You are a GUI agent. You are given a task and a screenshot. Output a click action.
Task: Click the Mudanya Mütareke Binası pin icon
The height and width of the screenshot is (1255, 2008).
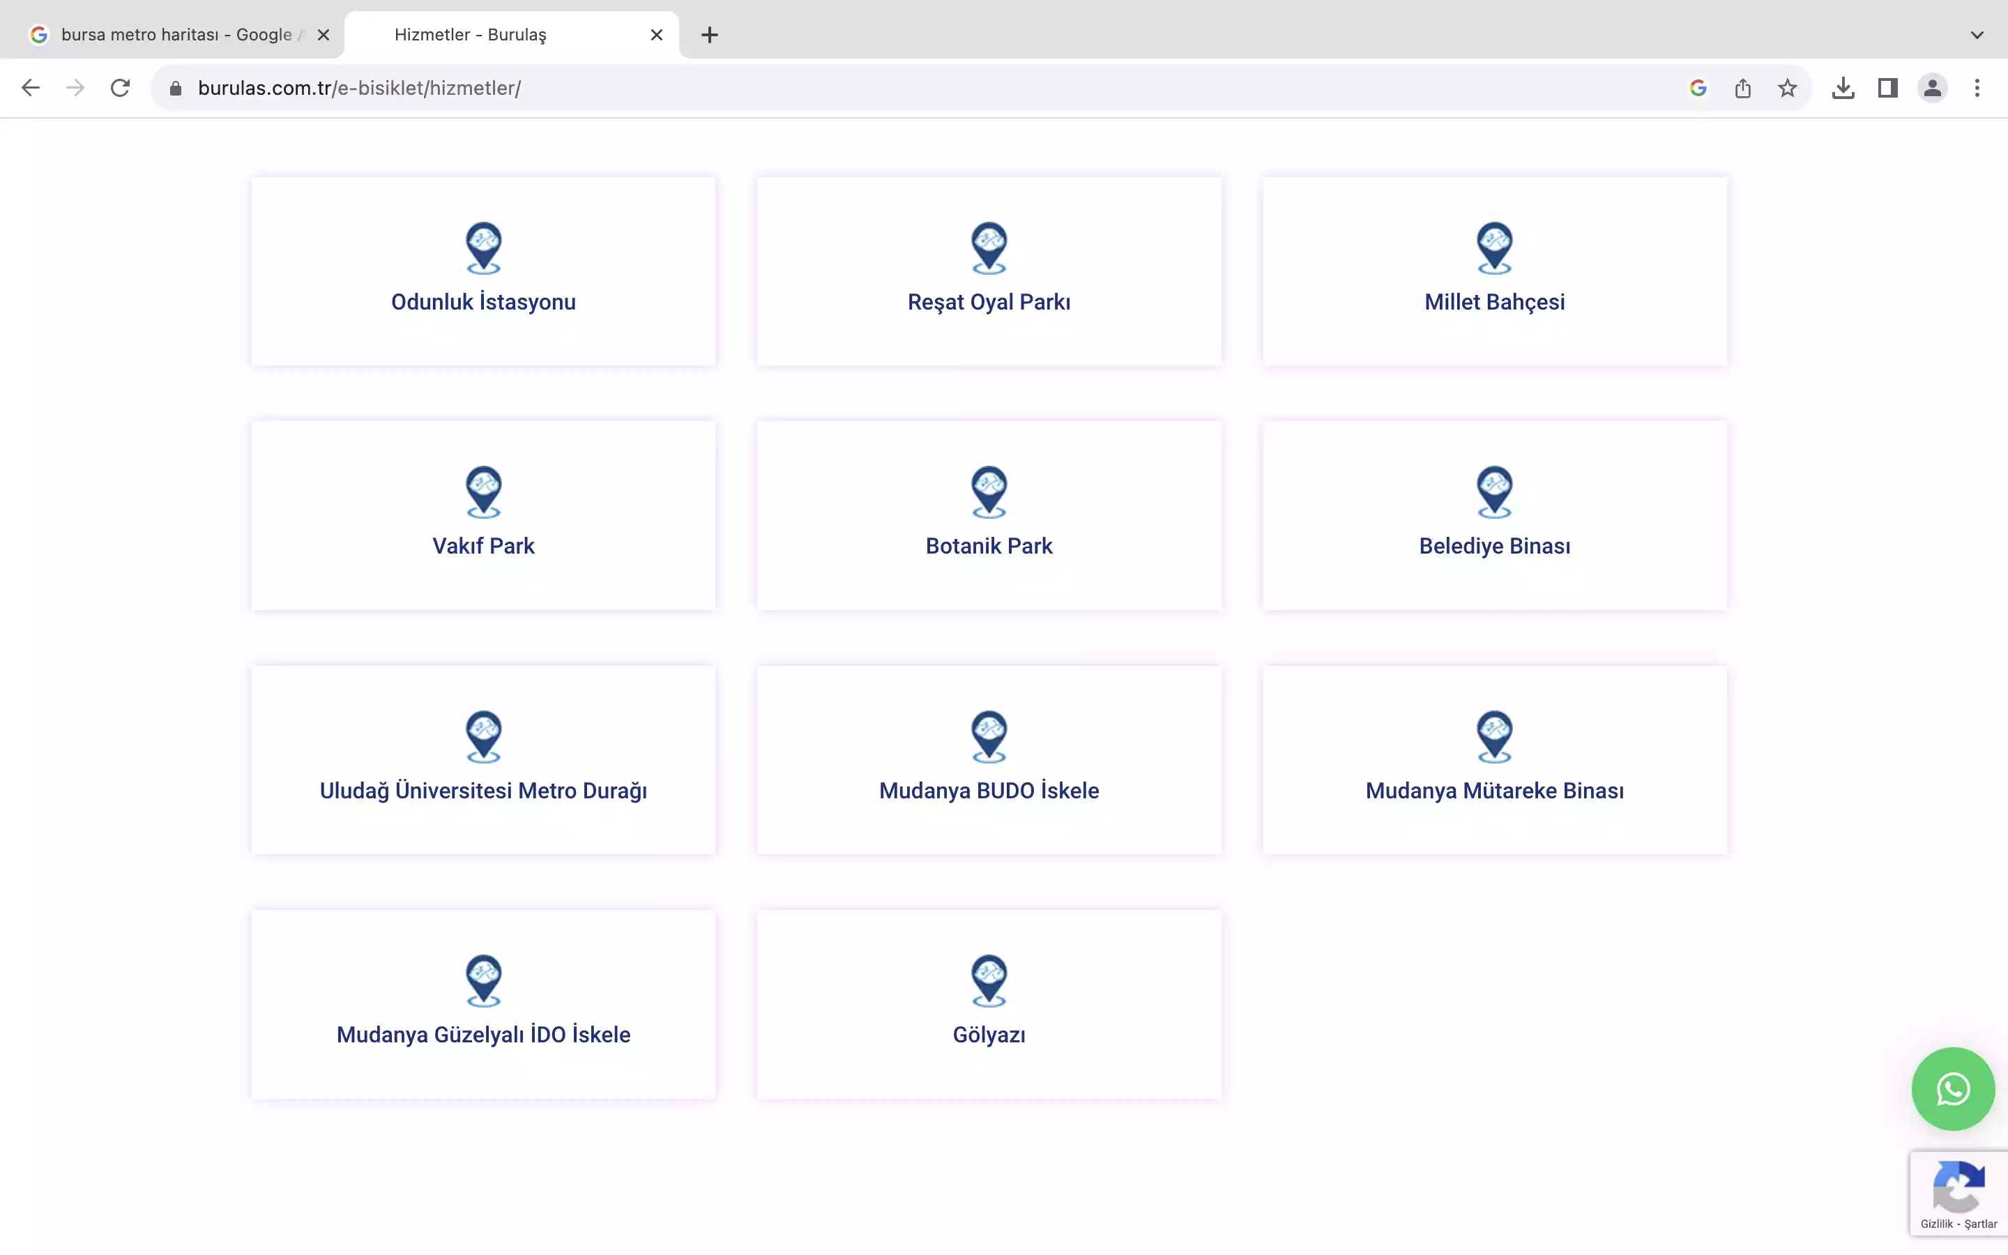coord(1494,737)
